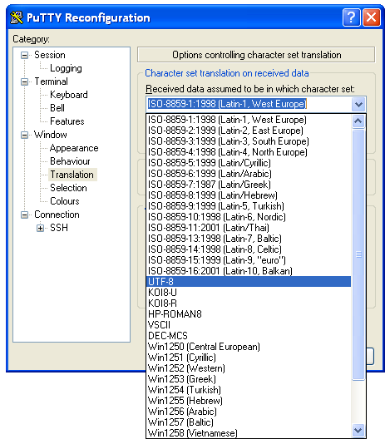
Task: Choose ISO-8859-15:1999 (Latin-9, "euro")
Action: click(249, 260)
